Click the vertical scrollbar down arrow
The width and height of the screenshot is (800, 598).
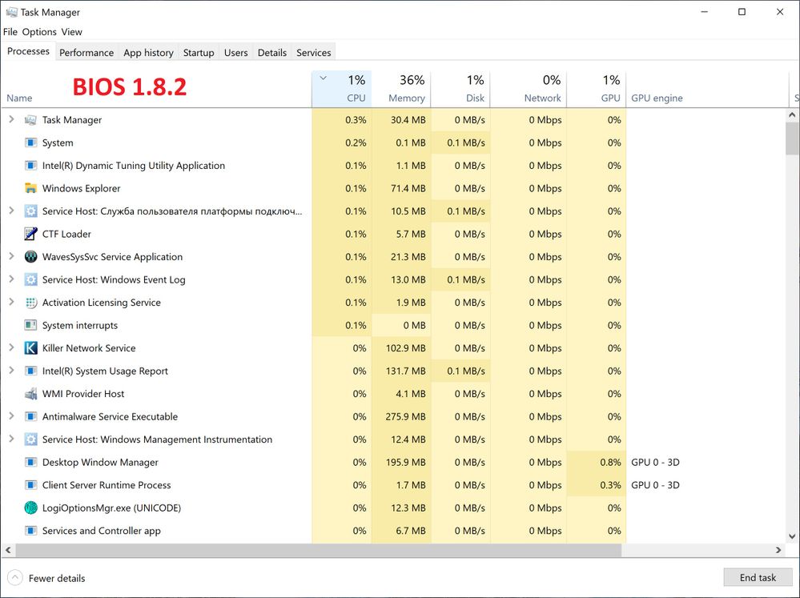792,536
